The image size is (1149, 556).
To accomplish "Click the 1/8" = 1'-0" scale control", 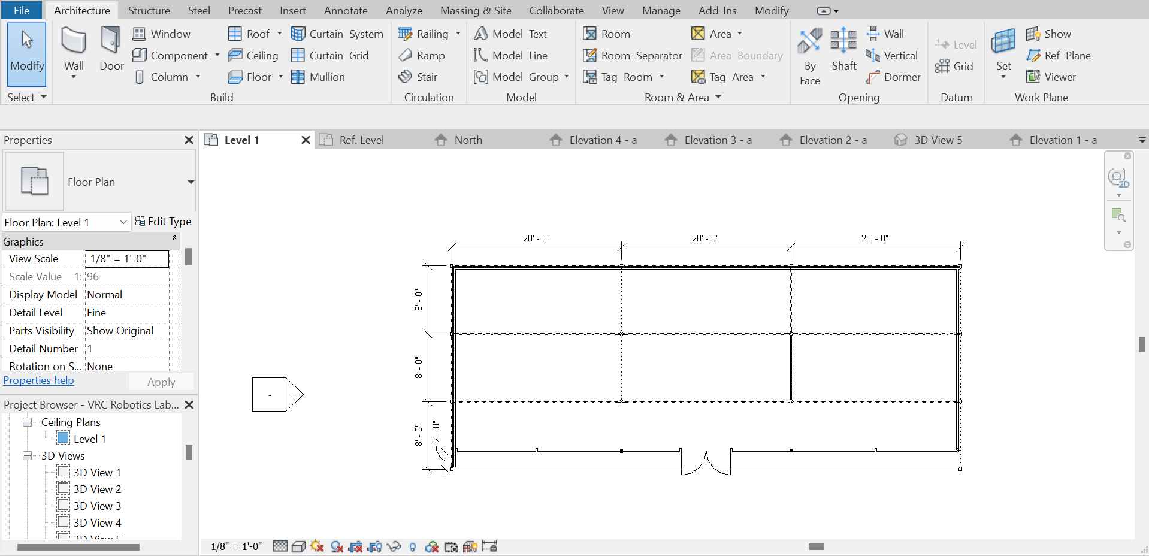I will [236, 546].
